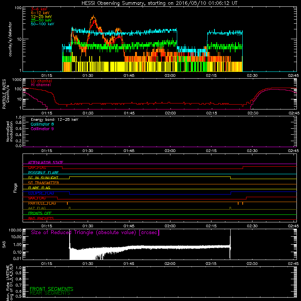
Task: Click the HESSI Observing Summary plot title
Action: tap(160, 3)
